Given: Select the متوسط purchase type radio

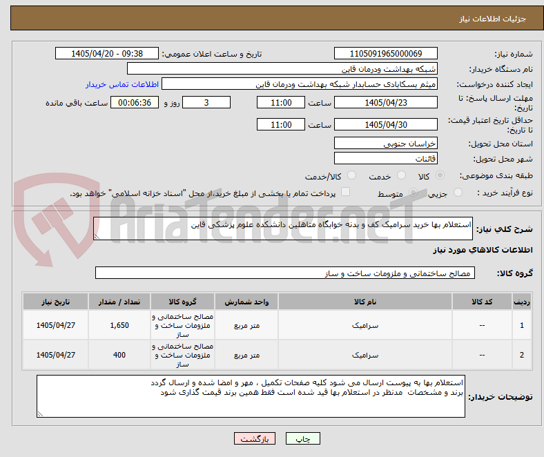Looking at the screenshot, I should coord(413,192).
